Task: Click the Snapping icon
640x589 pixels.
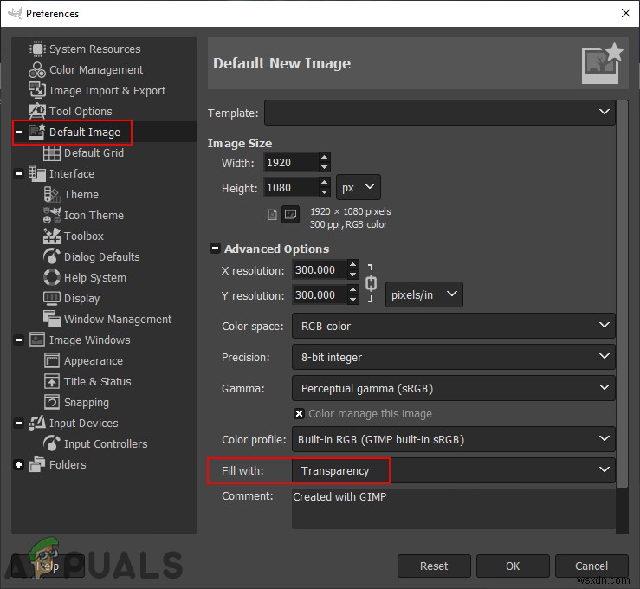Action: click(52, 402)
